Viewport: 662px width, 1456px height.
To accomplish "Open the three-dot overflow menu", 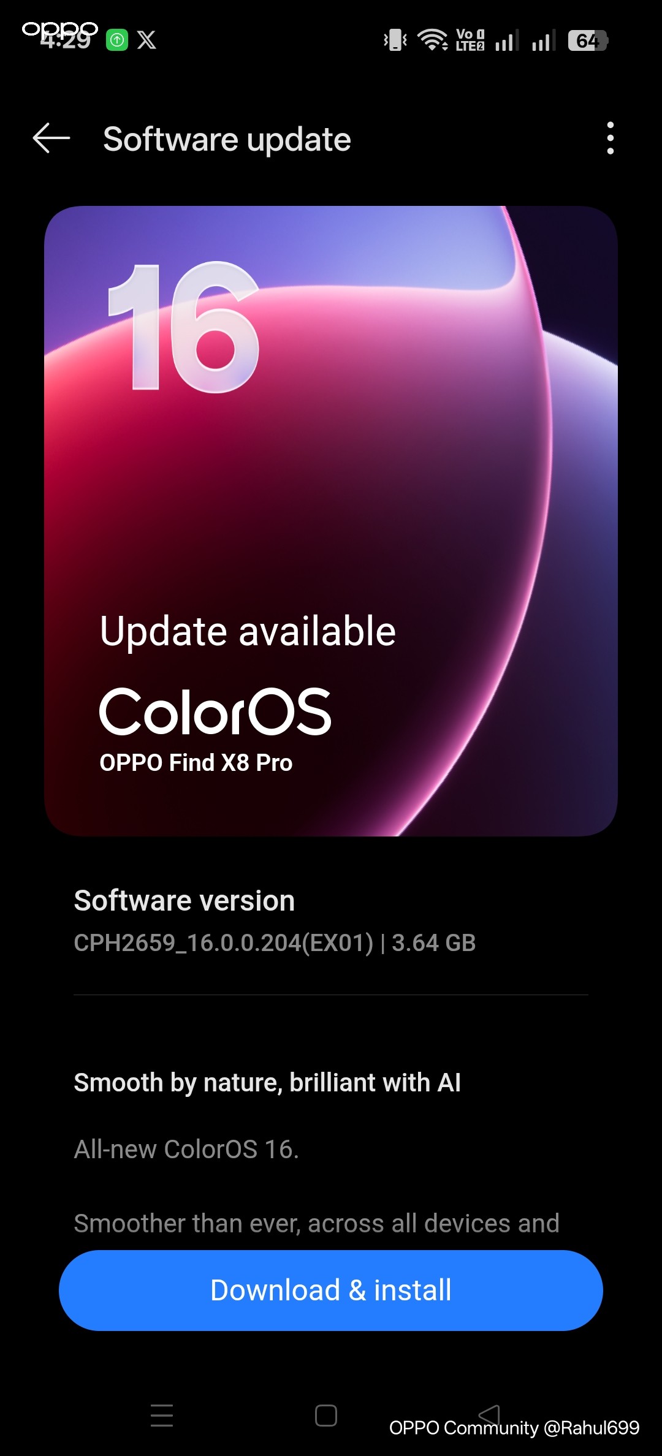I will (610, 138).
